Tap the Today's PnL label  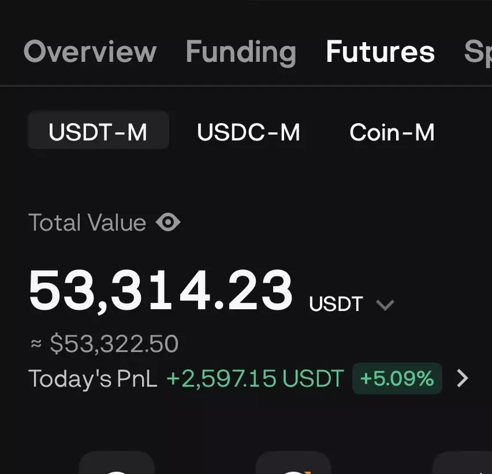[x=92, y=379]
